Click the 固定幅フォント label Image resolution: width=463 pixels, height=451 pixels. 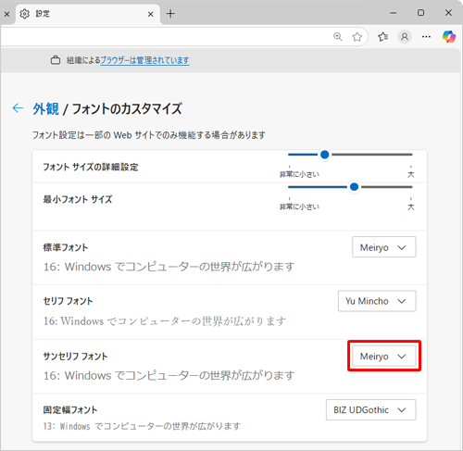70,410
